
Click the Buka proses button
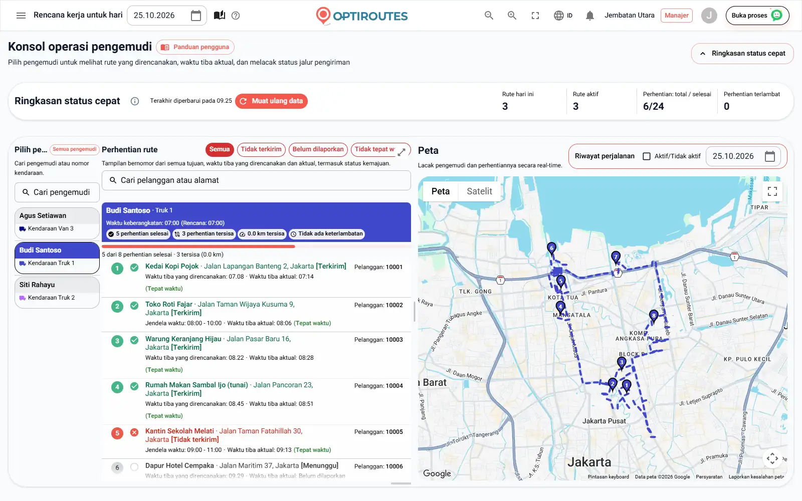pyautogui.click(x=757, y=16)
